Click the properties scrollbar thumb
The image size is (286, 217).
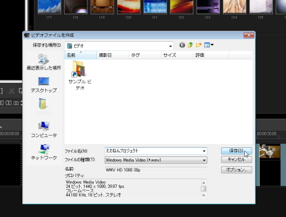204,189
